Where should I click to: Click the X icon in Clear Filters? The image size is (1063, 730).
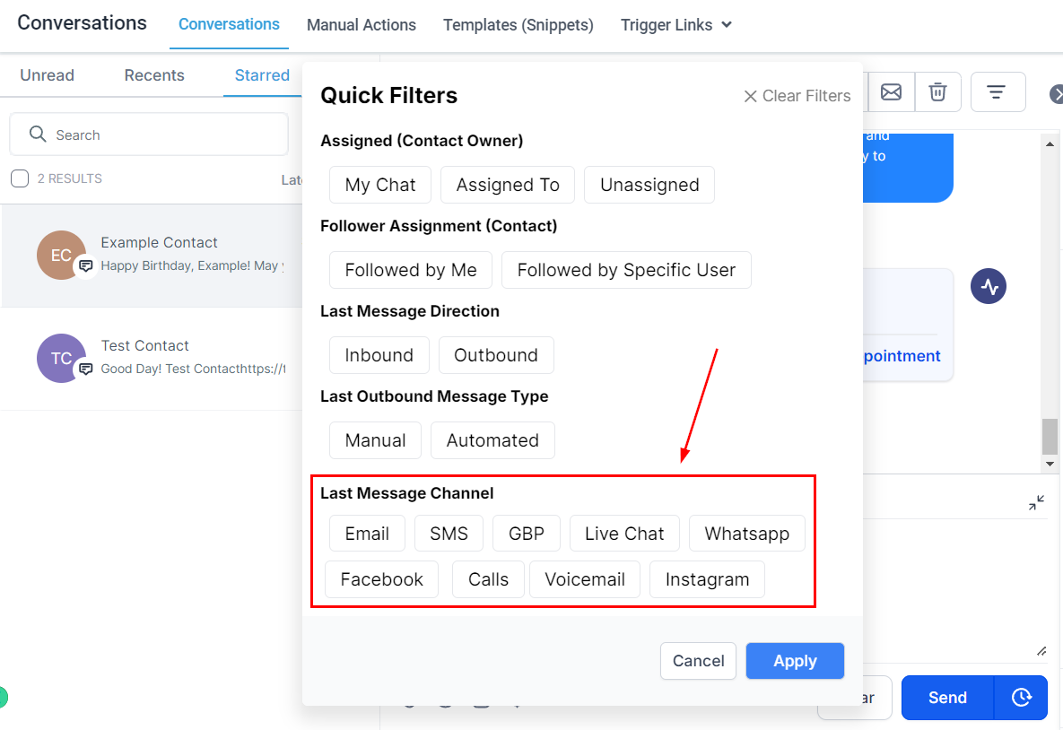(750, 96)
